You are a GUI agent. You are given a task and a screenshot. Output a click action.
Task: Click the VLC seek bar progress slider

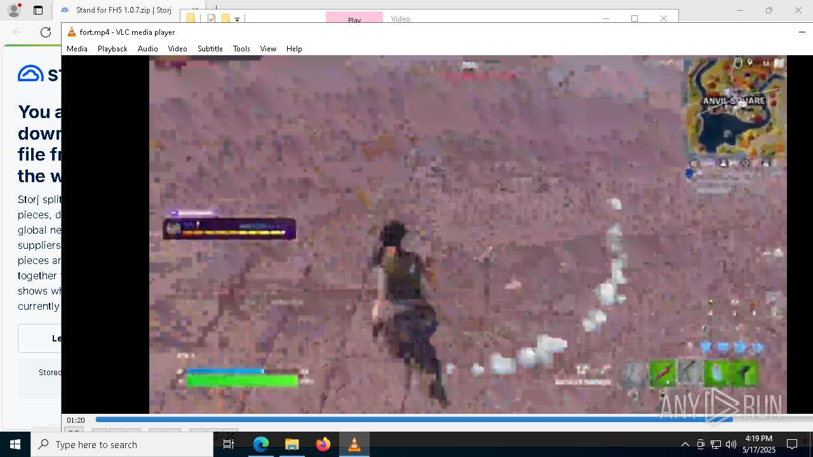tap(454, 420)
